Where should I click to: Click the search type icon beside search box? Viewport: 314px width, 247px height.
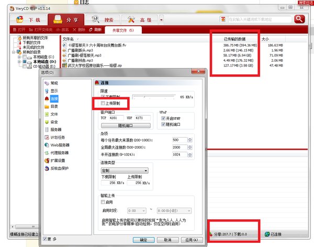(223, 19)
